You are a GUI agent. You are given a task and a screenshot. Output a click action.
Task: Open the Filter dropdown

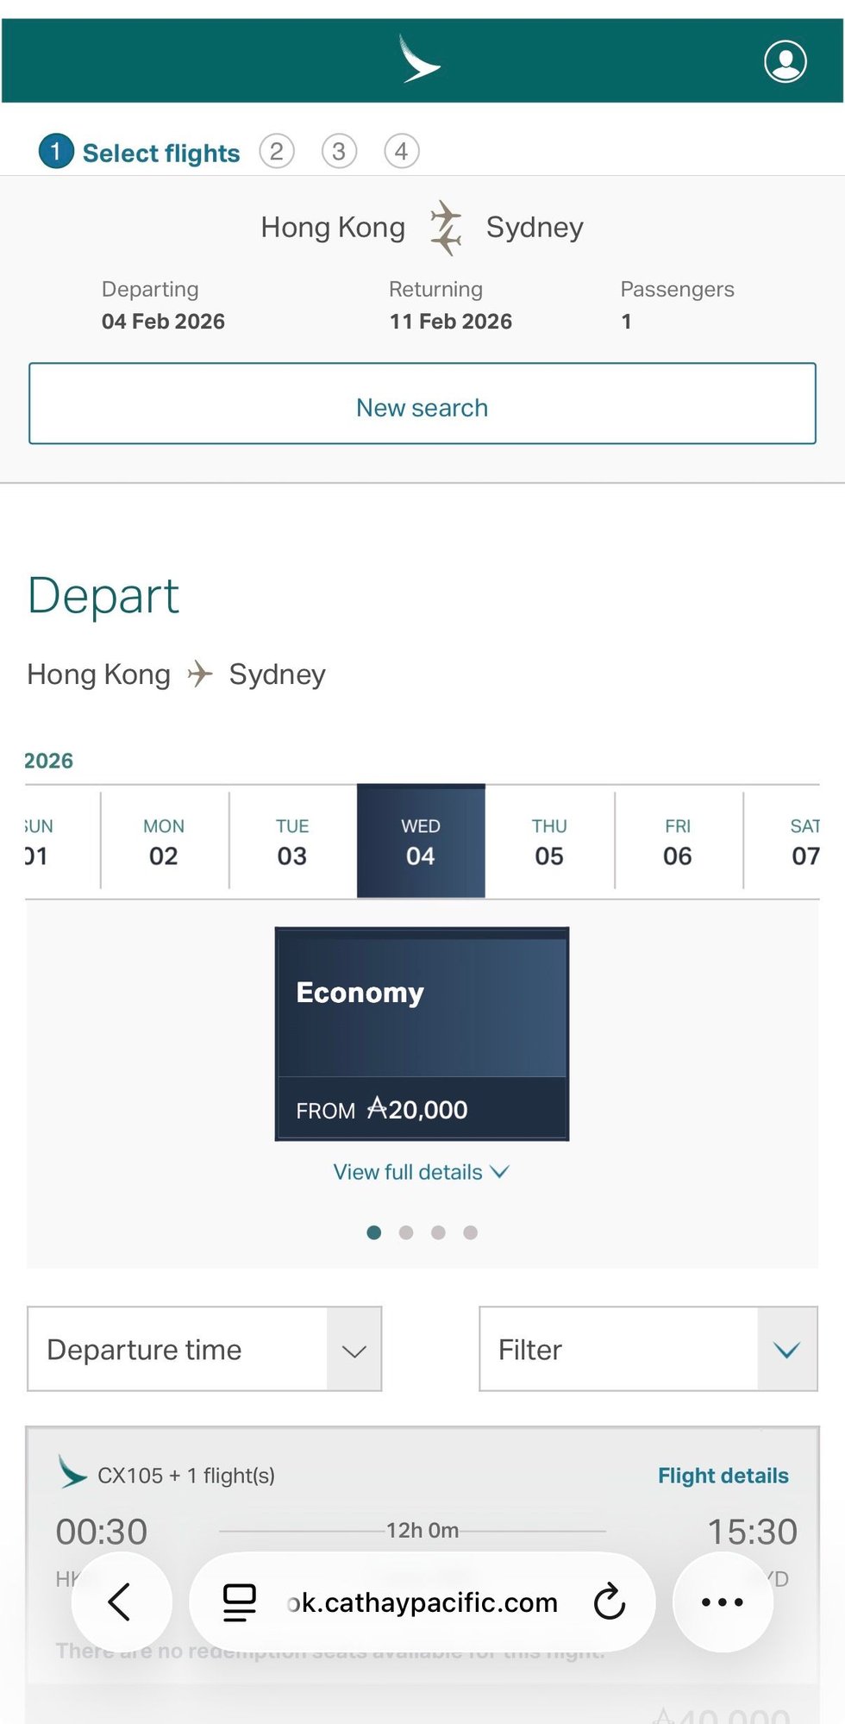(648, 1349)
